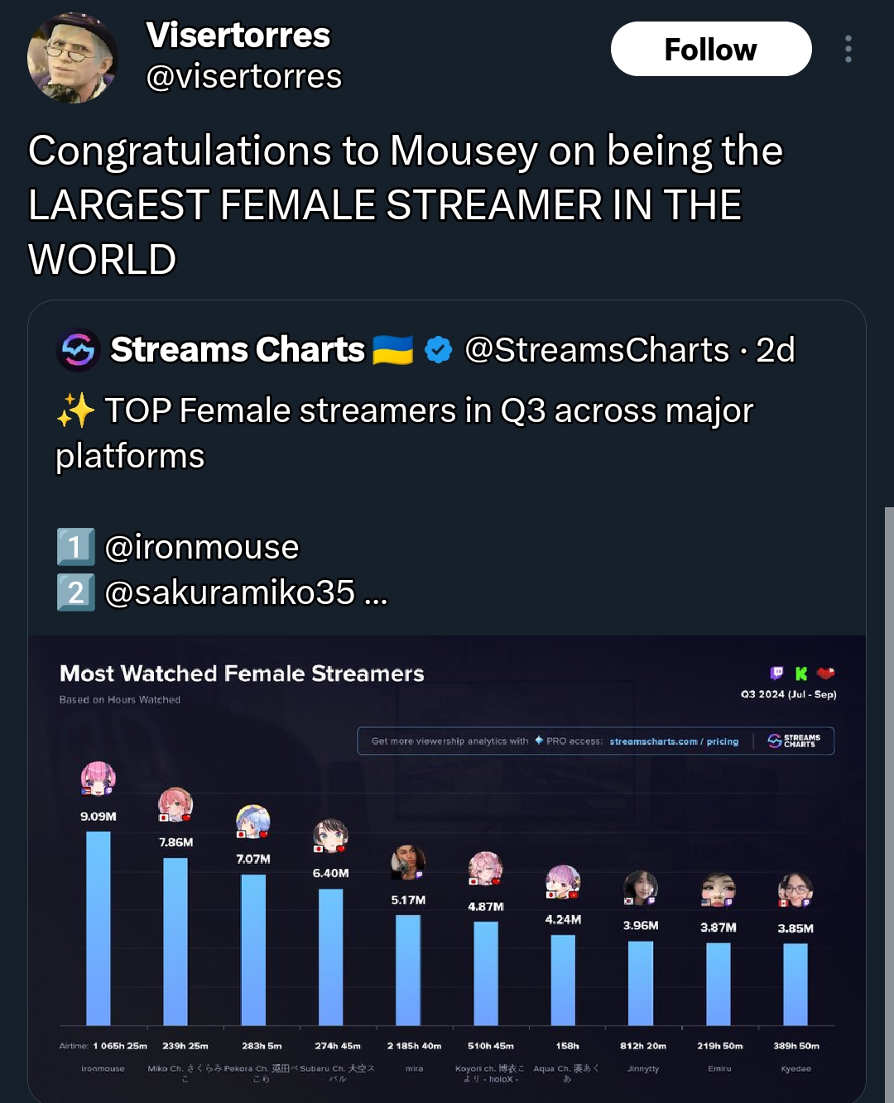Click the Visertorres display name
894x1103 pixels.
[238, 35]
